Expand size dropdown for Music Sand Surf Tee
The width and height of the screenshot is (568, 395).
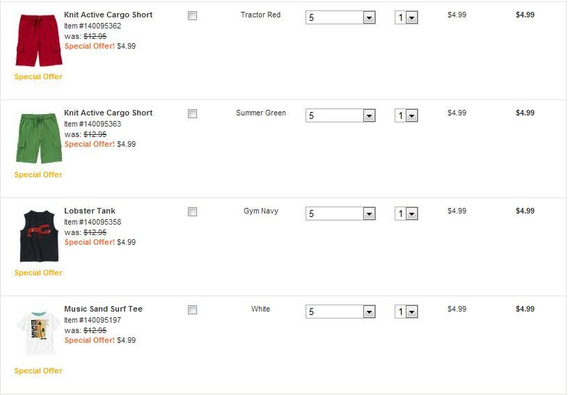(x=340, y=312)
